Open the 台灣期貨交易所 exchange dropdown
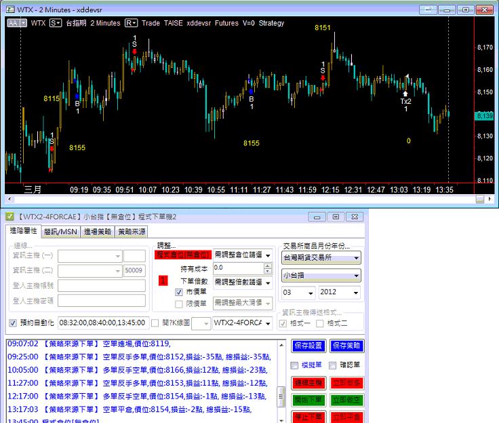 tap(321, 257)
